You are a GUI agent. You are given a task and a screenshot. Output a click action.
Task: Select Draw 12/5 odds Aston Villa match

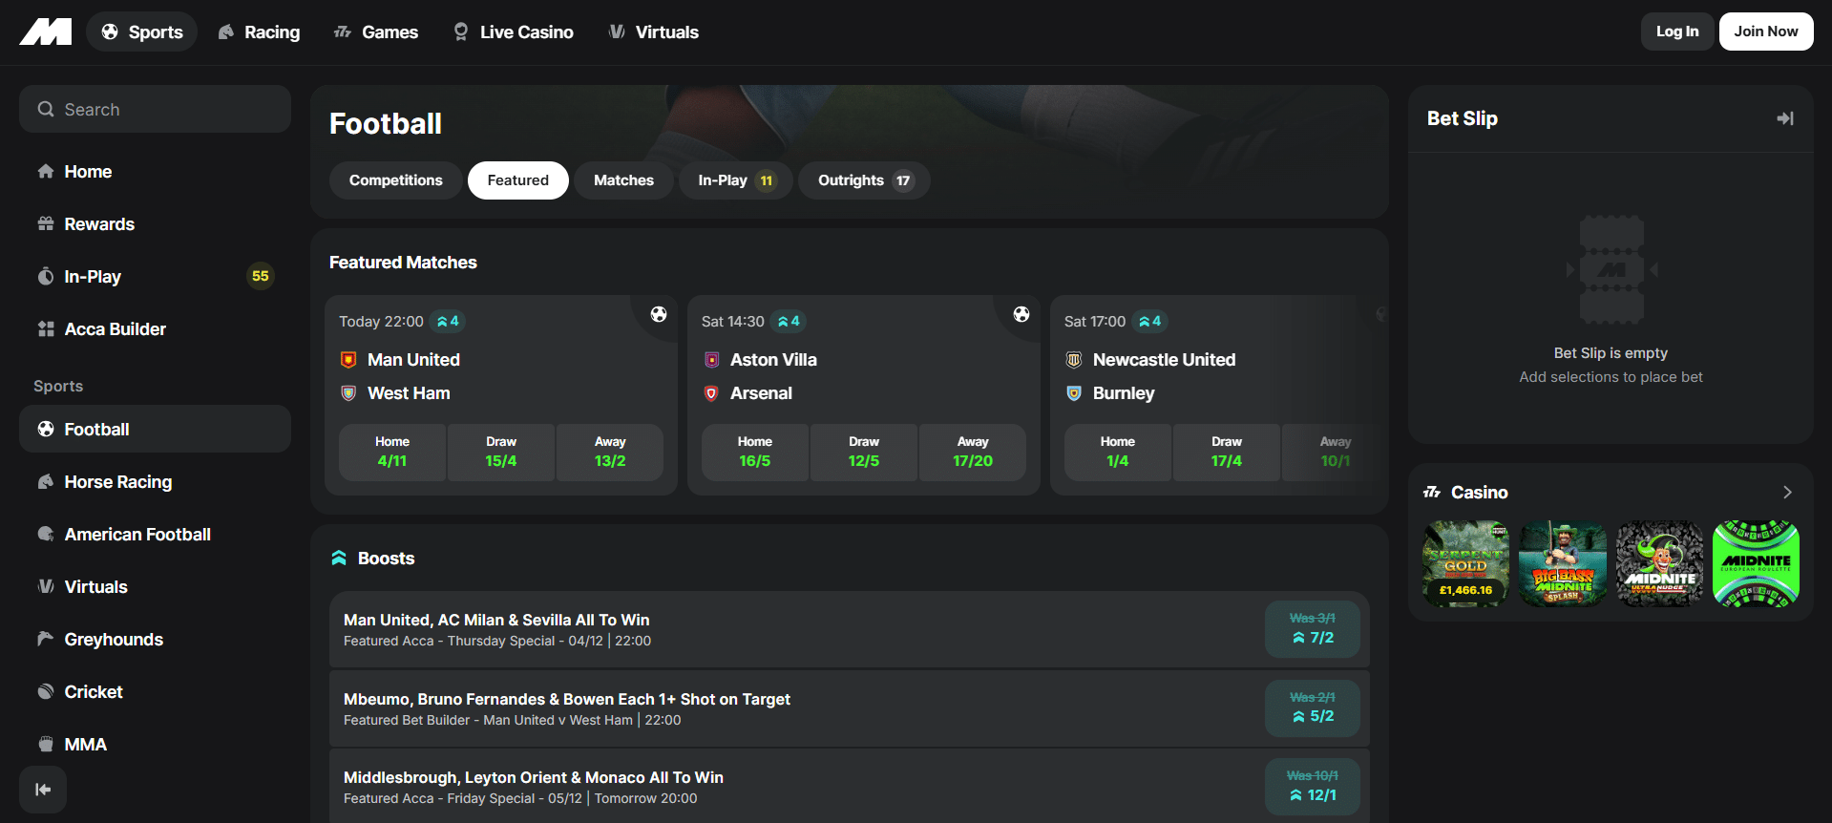point(864,452)
